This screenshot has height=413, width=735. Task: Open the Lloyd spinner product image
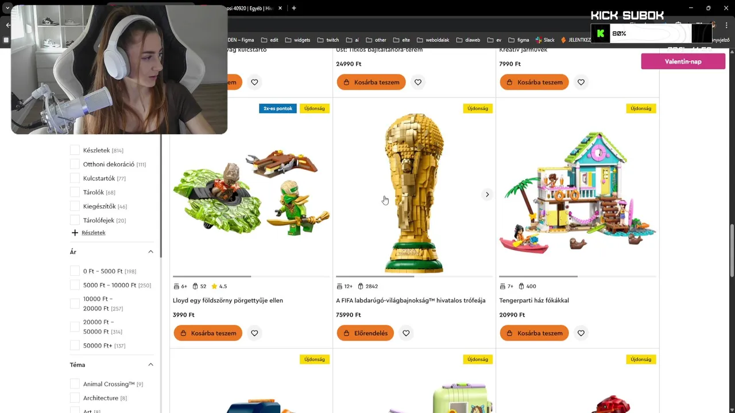pos(251,192)
